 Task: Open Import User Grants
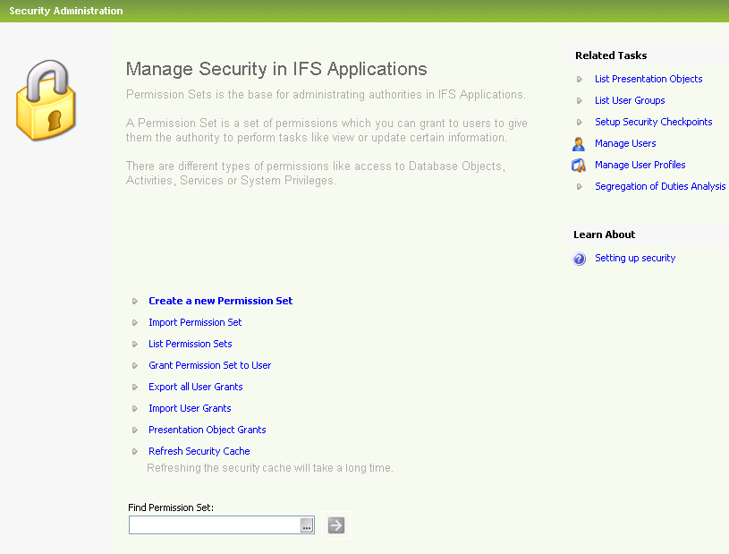pyautogui.click(x=190, y=408)
